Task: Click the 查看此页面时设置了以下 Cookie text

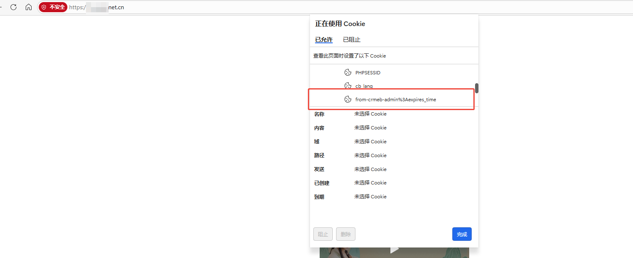Action: coord(350,55)
